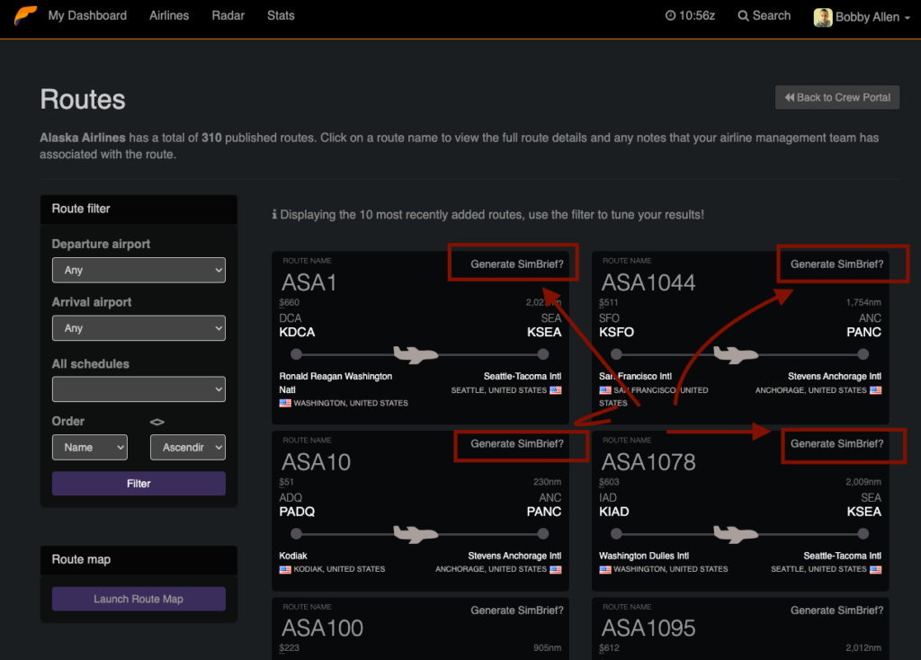Click the PADQ airport code
The image size is (921, 660).
pyautogui.click(x=297, y=512)
